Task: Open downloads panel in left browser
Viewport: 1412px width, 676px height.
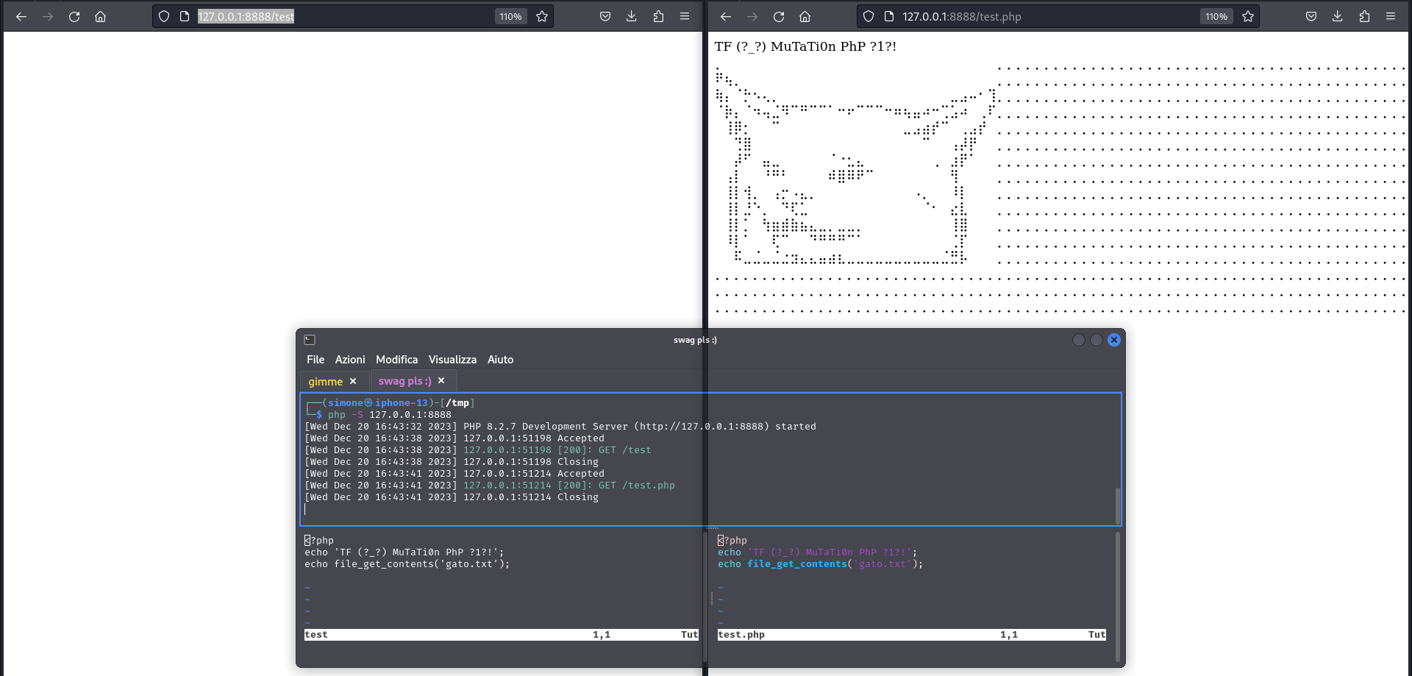Action: (x=632, y=16)
